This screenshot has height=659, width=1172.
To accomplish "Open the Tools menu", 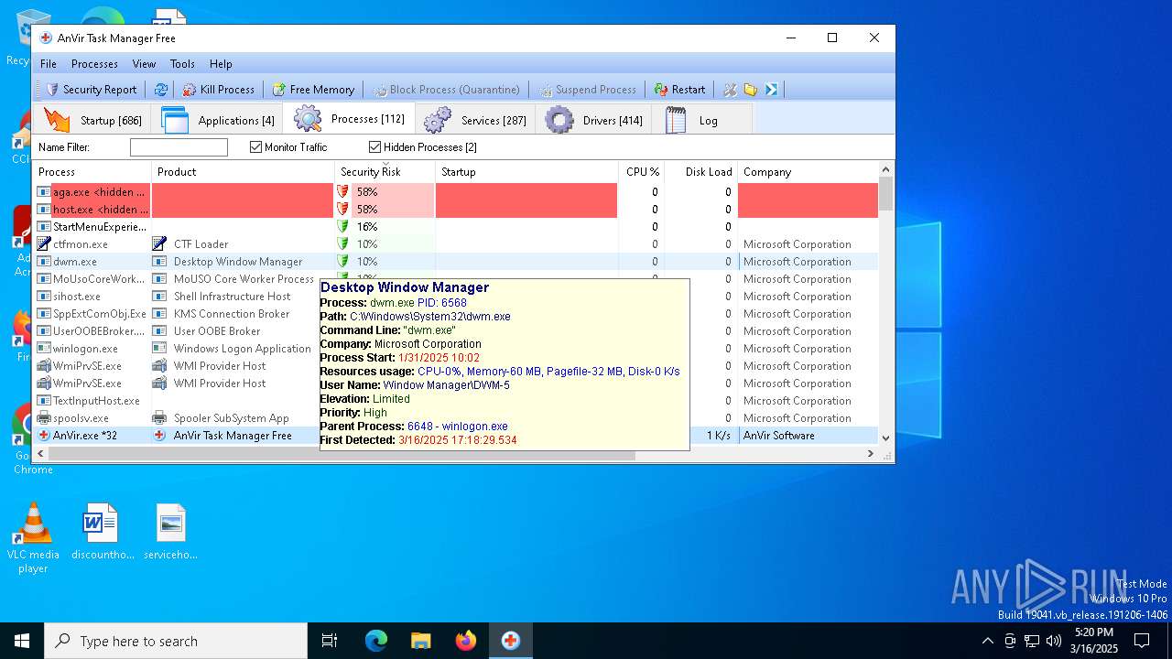I will [182, 64].
